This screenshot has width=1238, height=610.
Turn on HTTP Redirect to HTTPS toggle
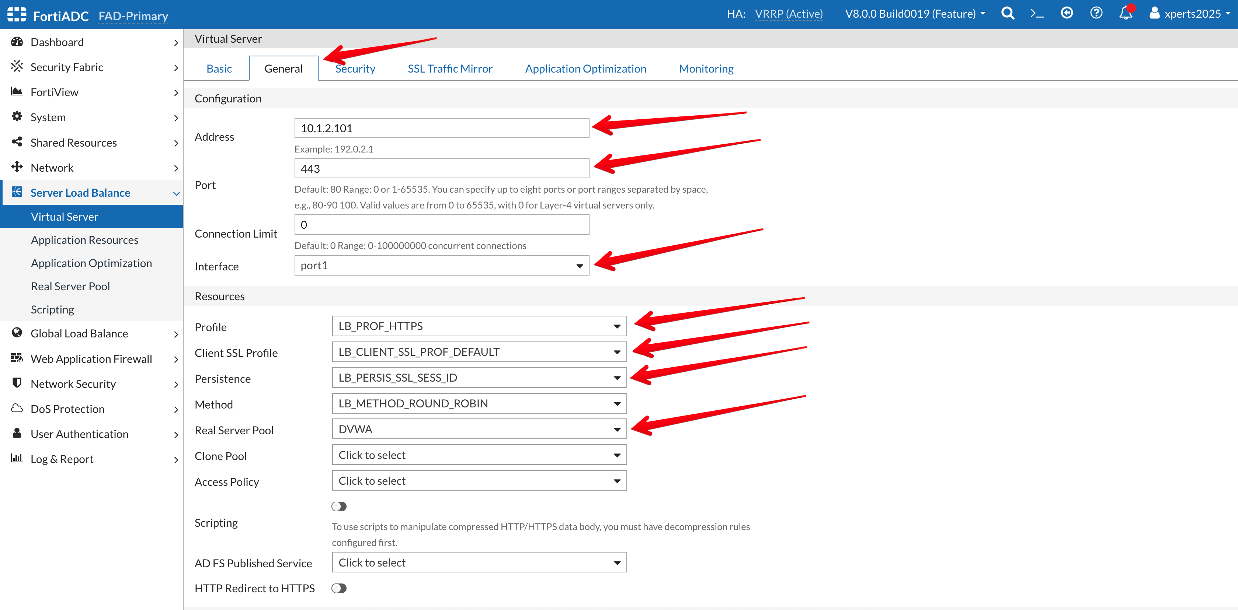point(339,588)
